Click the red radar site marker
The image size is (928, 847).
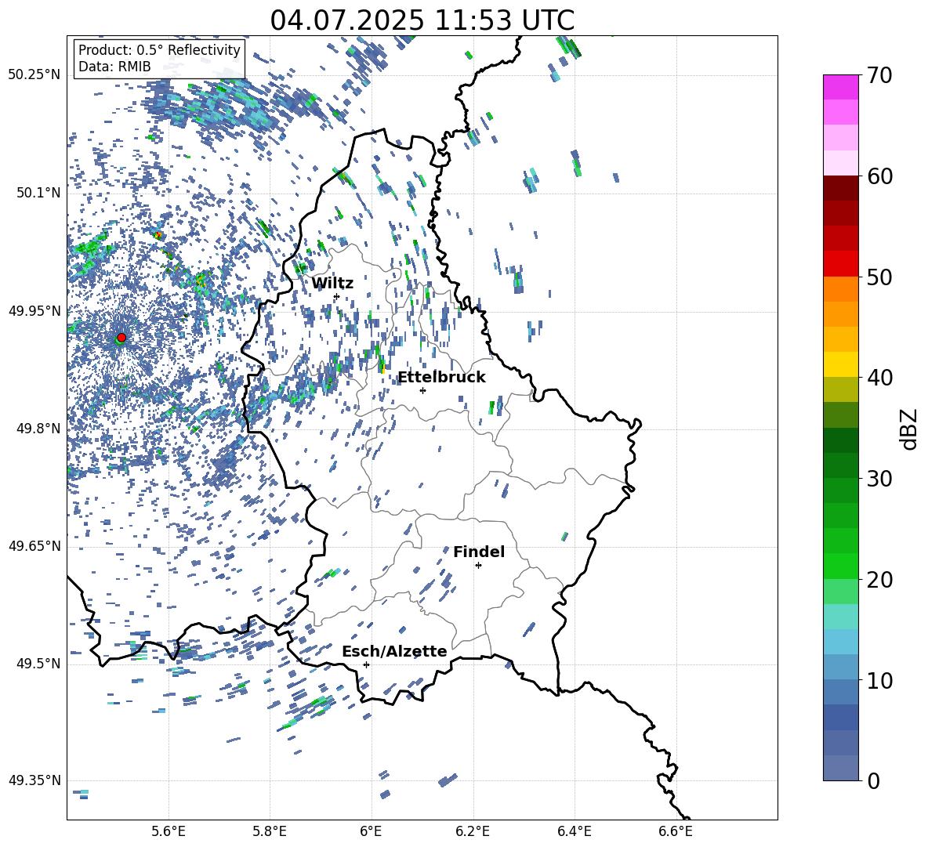point(121,337)
